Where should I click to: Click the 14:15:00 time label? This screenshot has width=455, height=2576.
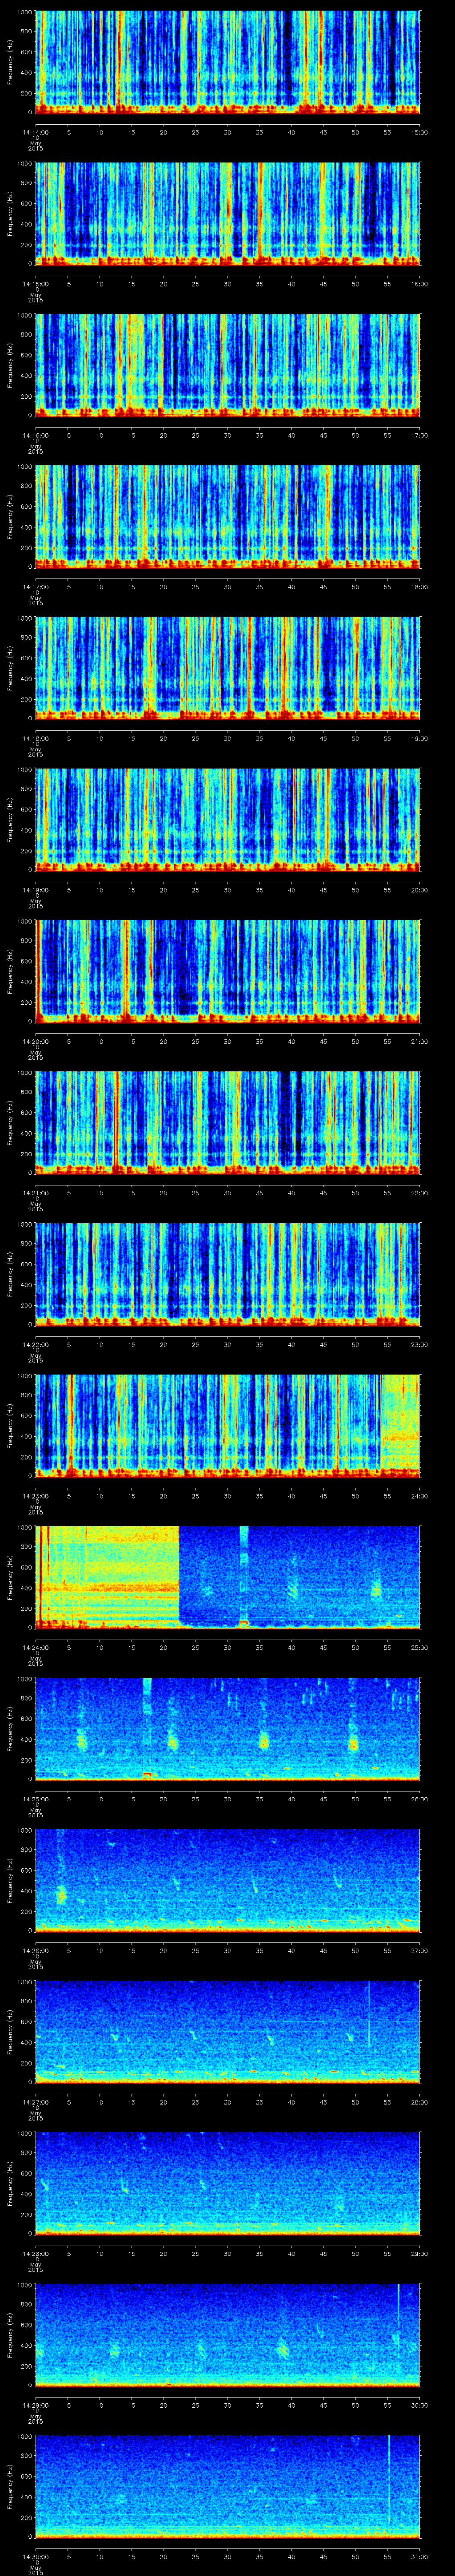click(x=35, y=284)
